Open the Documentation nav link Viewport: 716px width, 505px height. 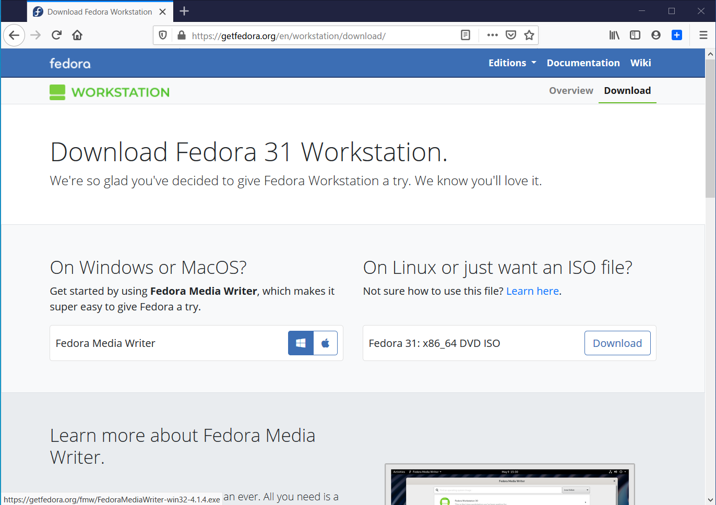click(x=583, y=63)
